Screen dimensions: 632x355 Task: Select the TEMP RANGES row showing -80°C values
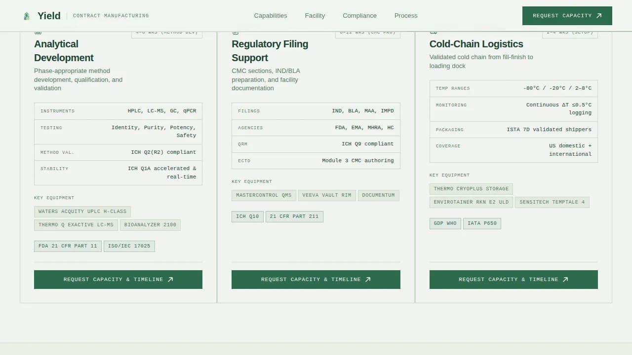[x=513, y=88]
